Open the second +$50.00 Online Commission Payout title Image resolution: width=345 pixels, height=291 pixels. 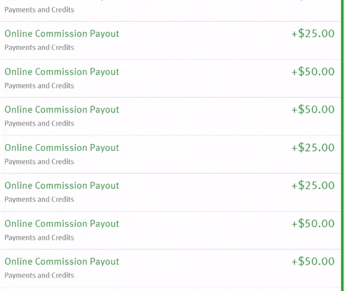tap(62, 110)
